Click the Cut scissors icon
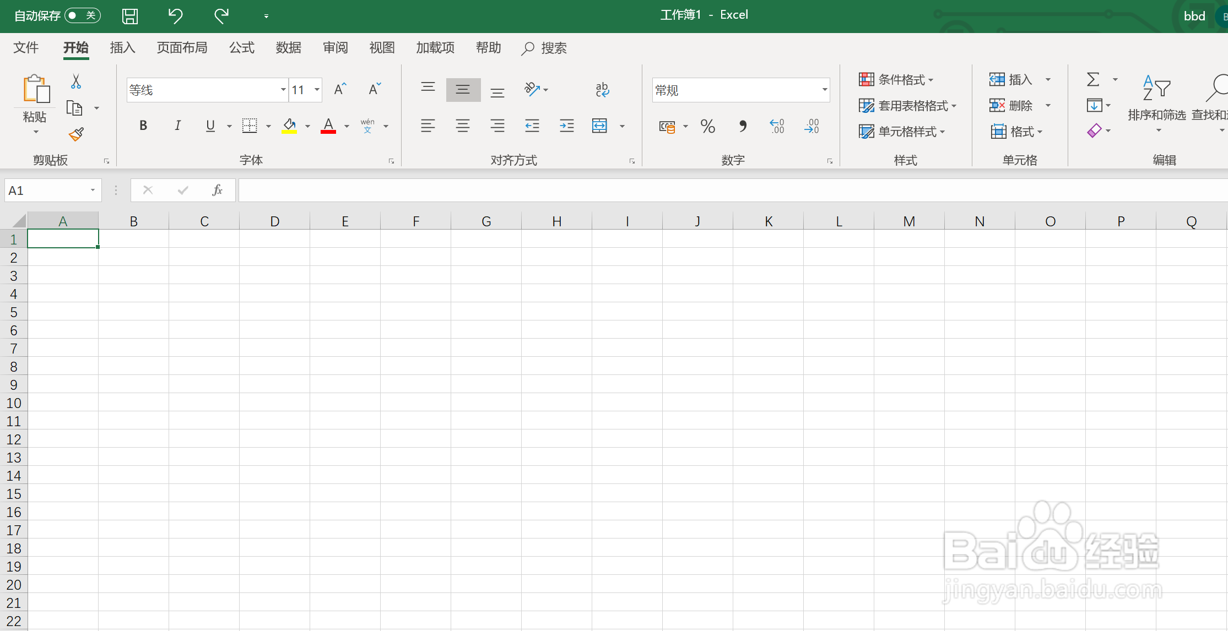The width and height of the screenshot is (1228, 631). 76,81
